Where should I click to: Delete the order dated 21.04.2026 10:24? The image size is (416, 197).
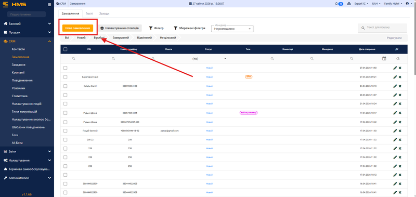click(x=400, y=103)
